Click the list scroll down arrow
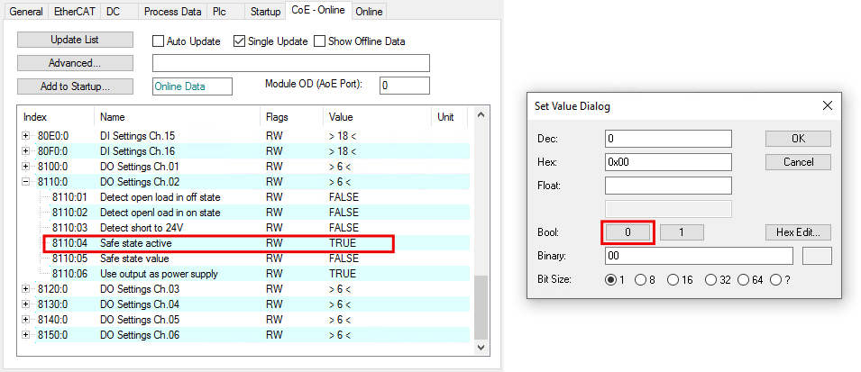The height and width of the screenshot is (372, 861). pyautogui.click(x=481, y=348)
